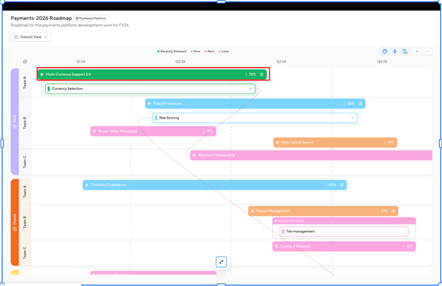Click the star icon on Multi-Currency Support 2.0
Image resolution: width=442 pixels, height=286 pixels.
pyautogui.click(x=42, y=74)
